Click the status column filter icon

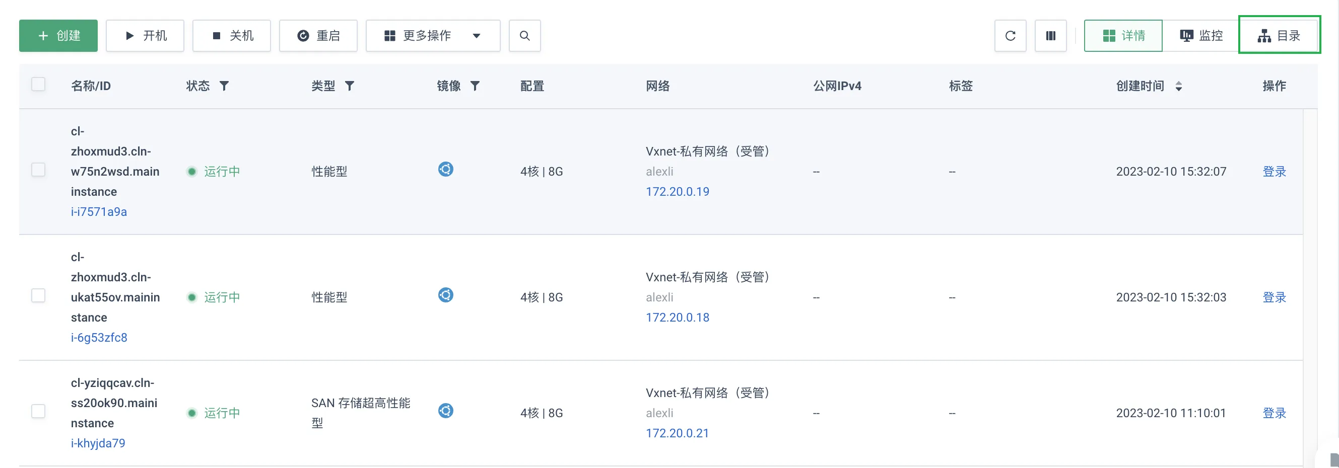tap(224, 86)
